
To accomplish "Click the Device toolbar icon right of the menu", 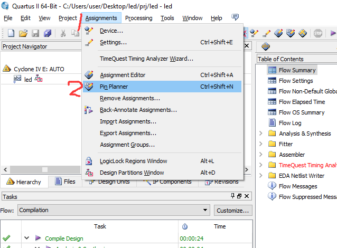I will [x=254, y=33].
